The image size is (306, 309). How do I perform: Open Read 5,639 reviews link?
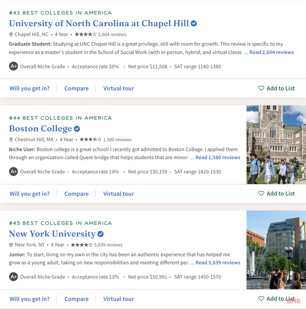click(218, 263)
